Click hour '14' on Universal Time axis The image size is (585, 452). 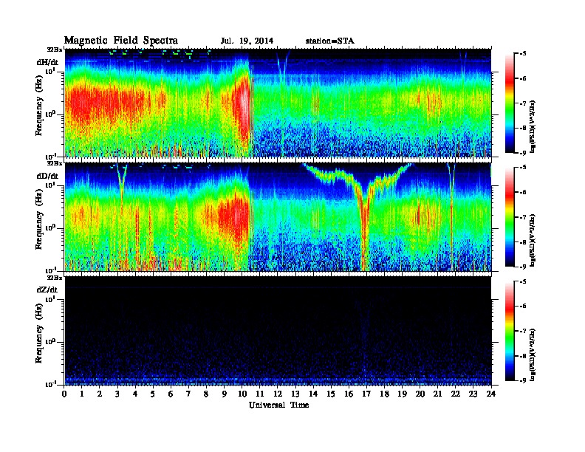click(313, 394)
